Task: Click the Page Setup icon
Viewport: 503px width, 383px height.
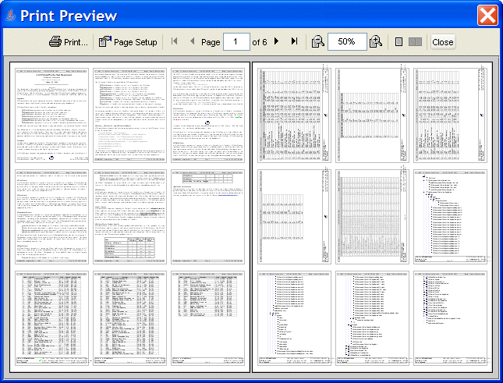Action: (x=105, y=41)
